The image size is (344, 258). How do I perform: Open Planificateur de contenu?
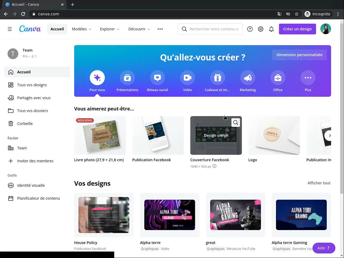tap(37, 198)
